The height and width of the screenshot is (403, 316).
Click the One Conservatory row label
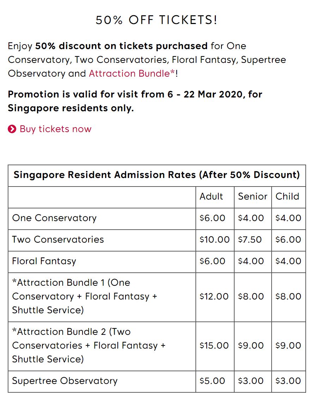[54, 218]
